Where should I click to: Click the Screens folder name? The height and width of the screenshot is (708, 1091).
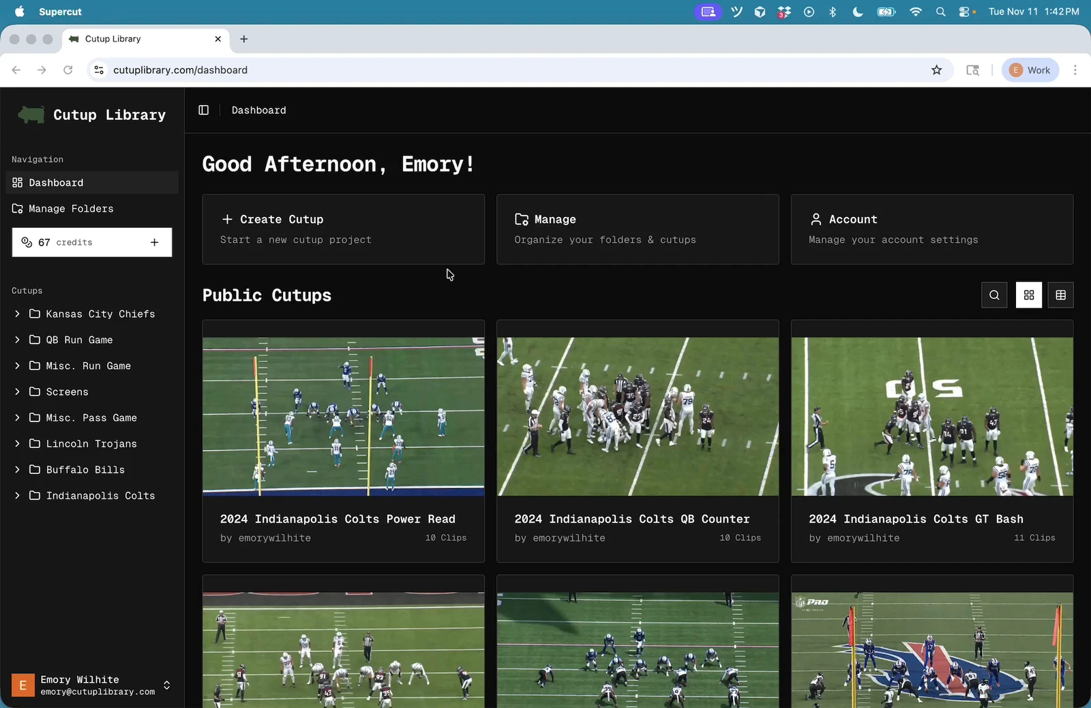[67, 392]
